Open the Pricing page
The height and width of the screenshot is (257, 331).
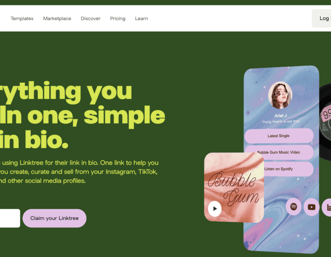pos(118,18)
